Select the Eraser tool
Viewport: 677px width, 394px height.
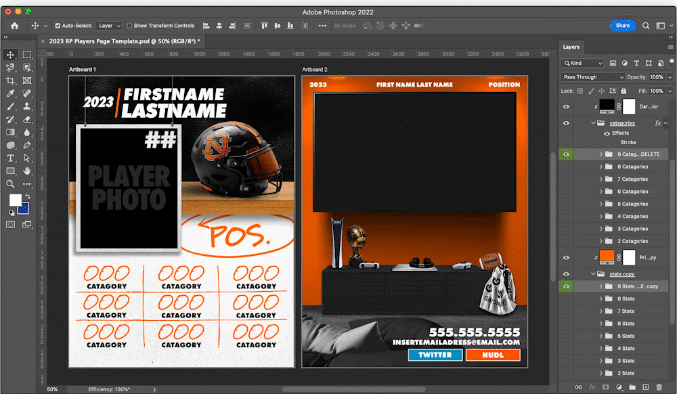(27, 120)
